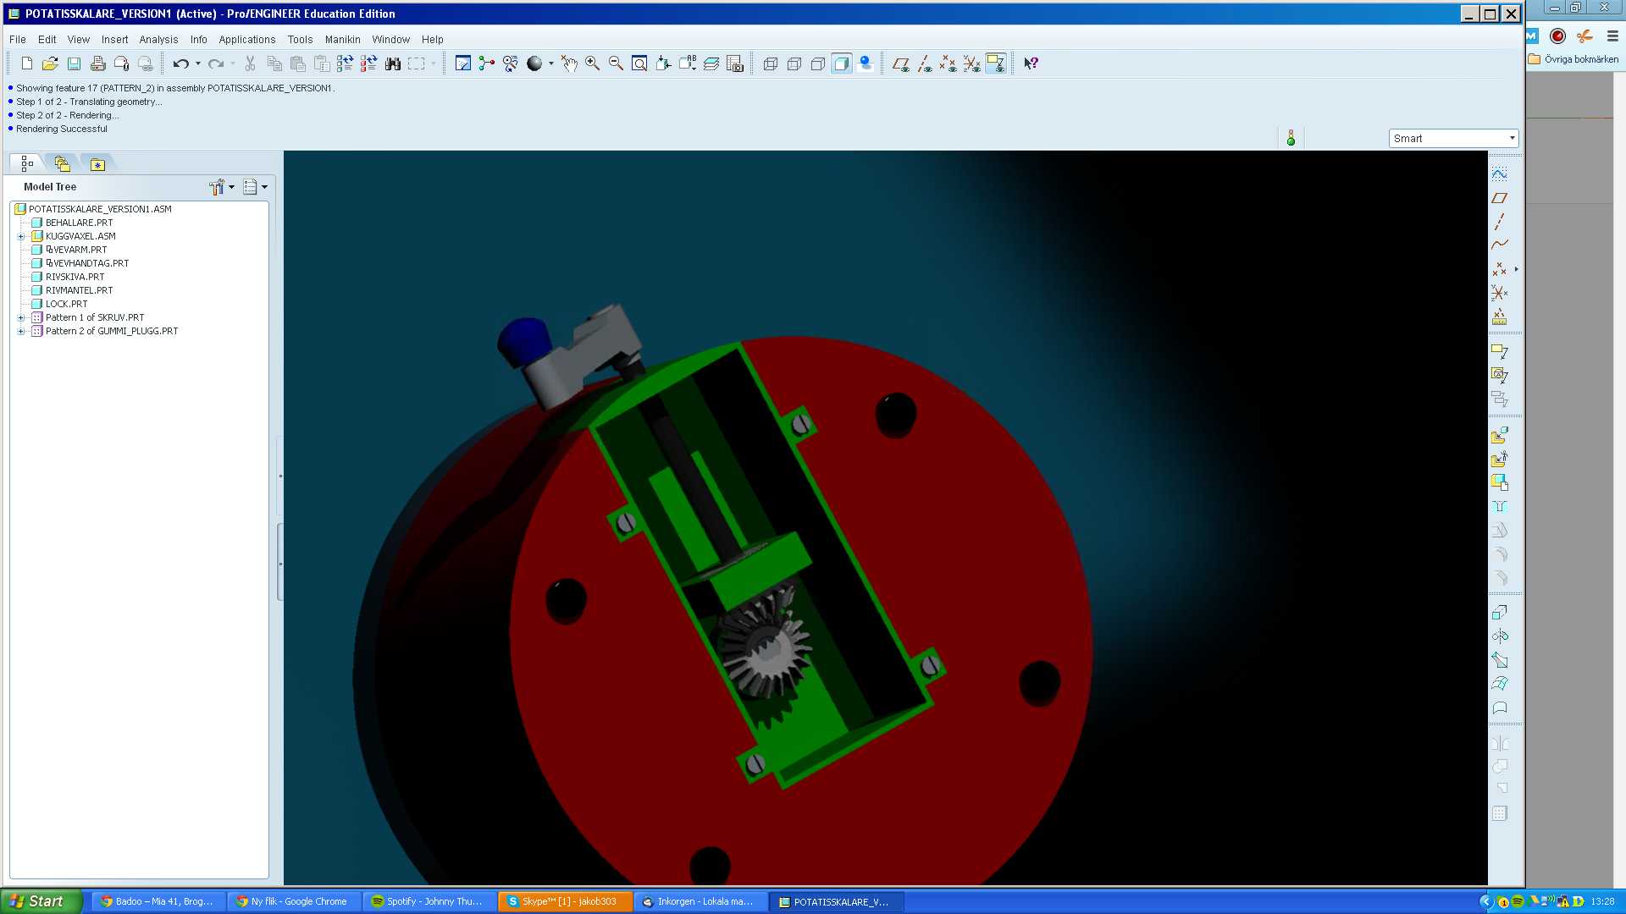The image size is (1626, 914).
Task: Toggle datum points display
Action: (948, 63)
